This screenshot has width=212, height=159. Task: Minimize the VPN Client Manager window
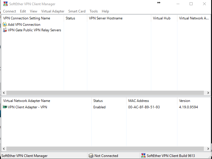(178, 4)
